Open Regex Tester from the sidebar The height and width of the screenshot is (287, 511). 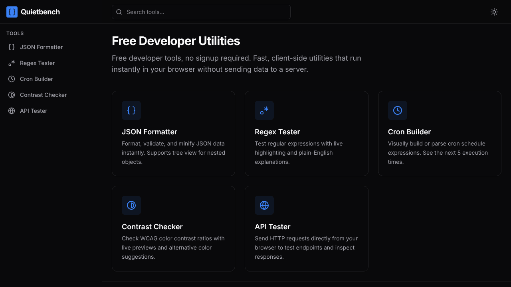51,63
